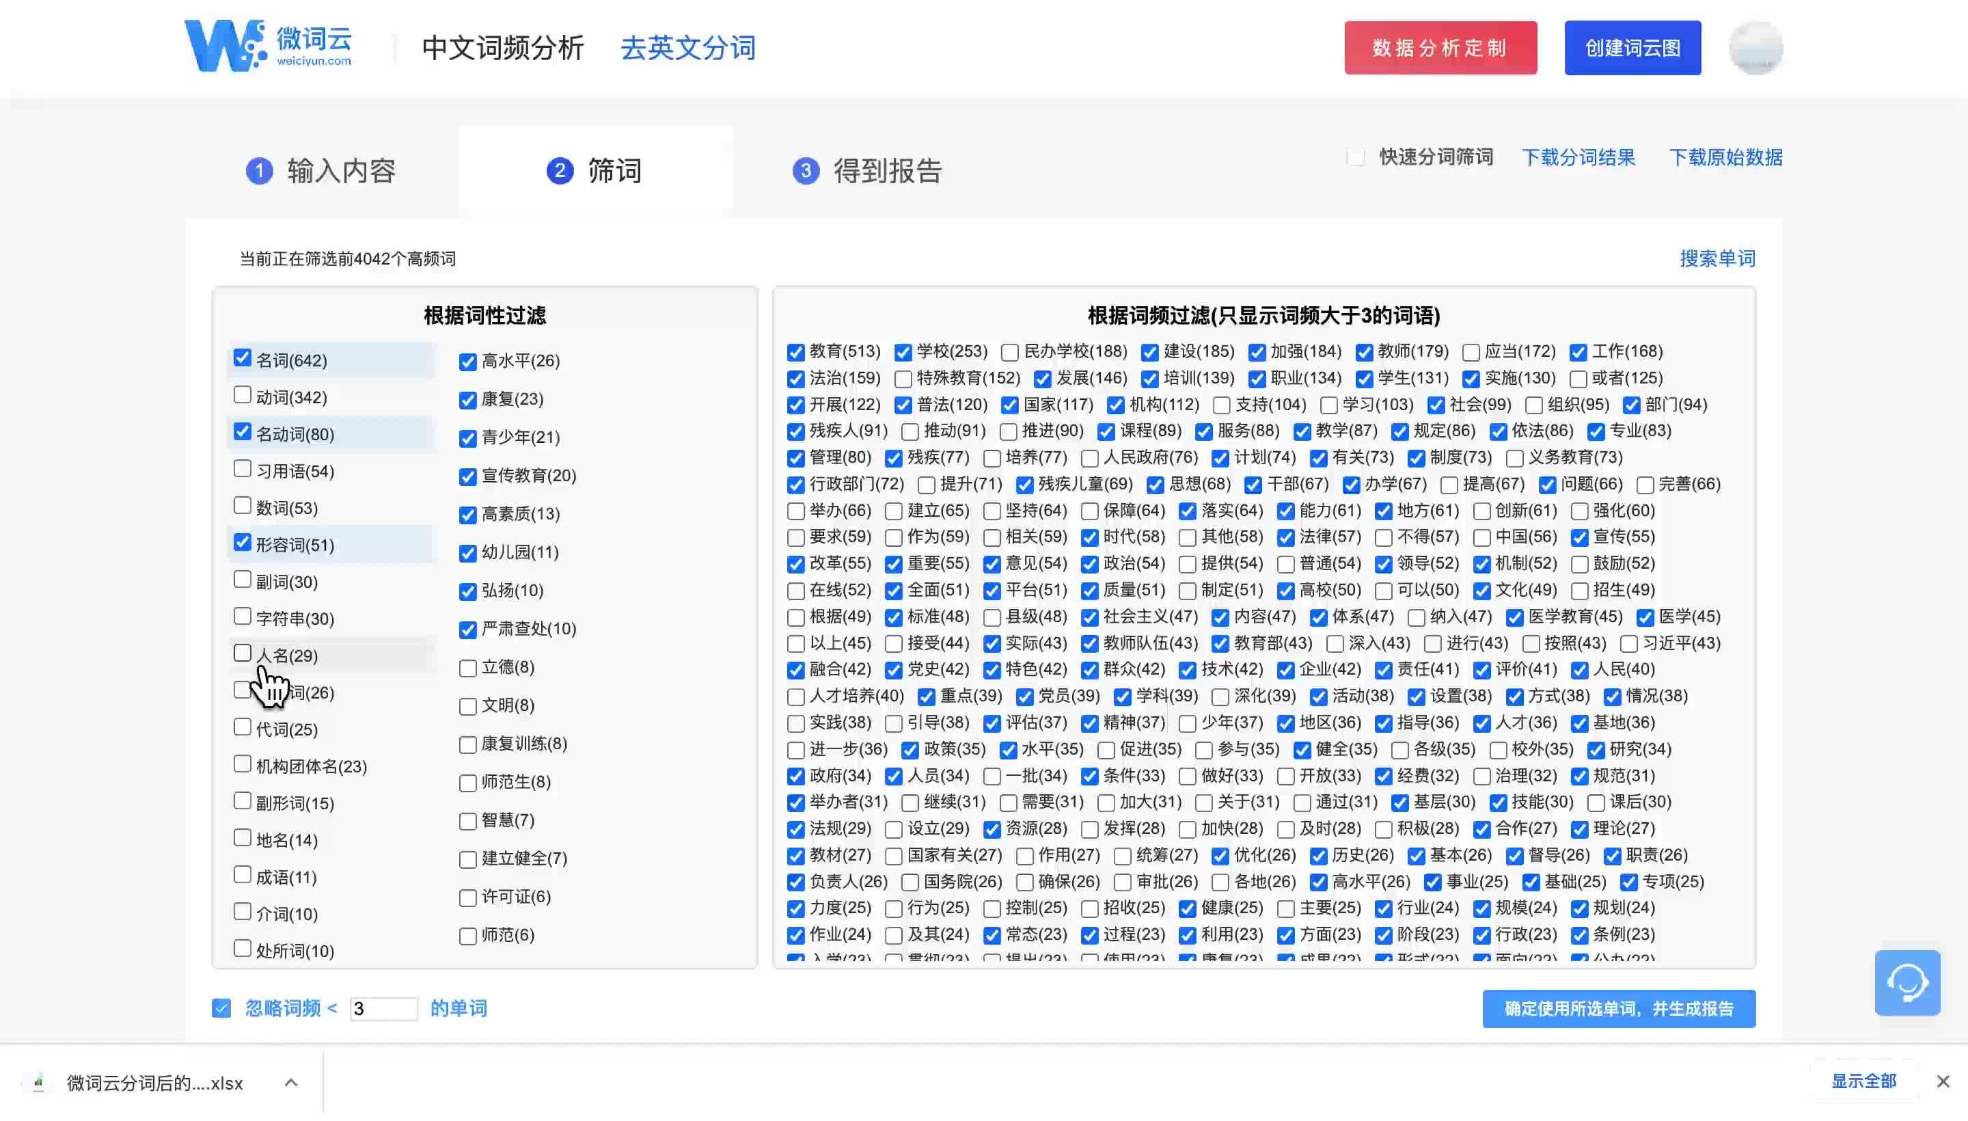Check the word 立德(8)

tap(468, 668)
